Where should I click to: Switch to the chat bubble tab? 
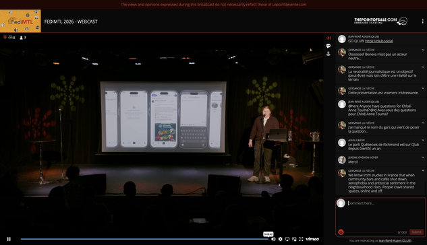pyautogui.click(x=329, y=46)
